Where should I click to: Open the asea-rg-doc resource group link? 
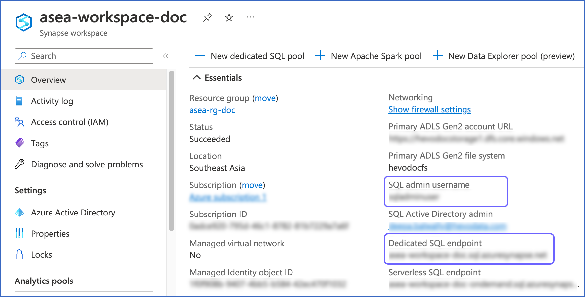(x=212, y=110)
